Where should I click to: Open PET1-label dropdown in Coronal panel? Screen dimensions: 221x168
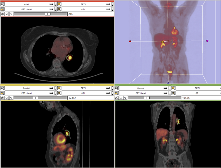pos(144,93)
